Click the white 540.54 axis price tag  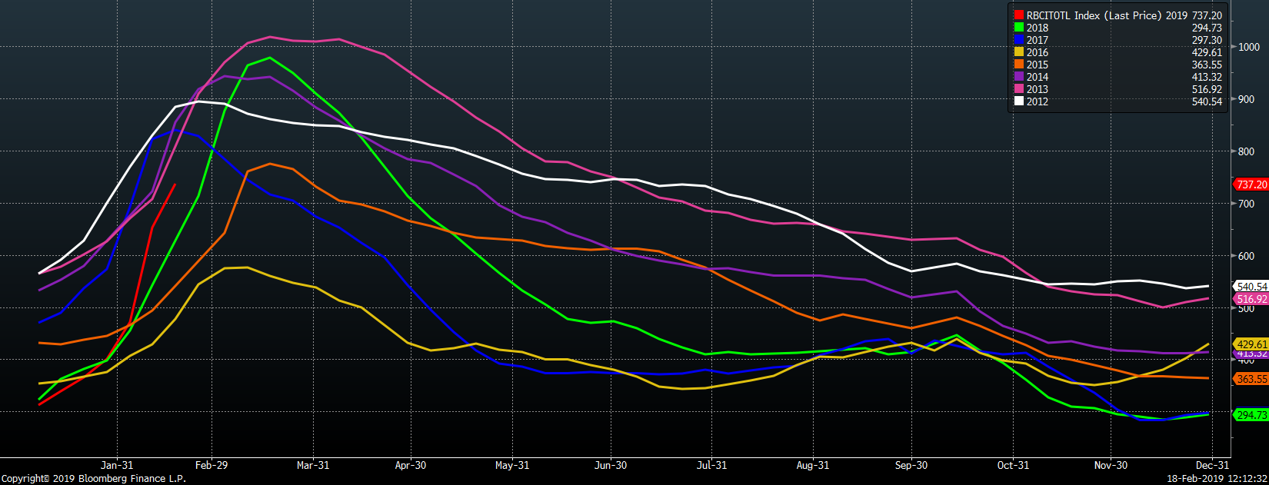click(1251, 287)
